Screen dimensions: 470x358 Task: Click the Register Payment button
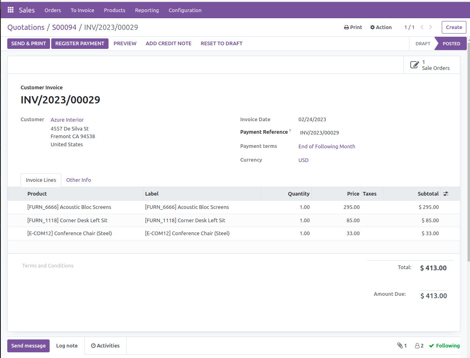(x=80, y=44)
